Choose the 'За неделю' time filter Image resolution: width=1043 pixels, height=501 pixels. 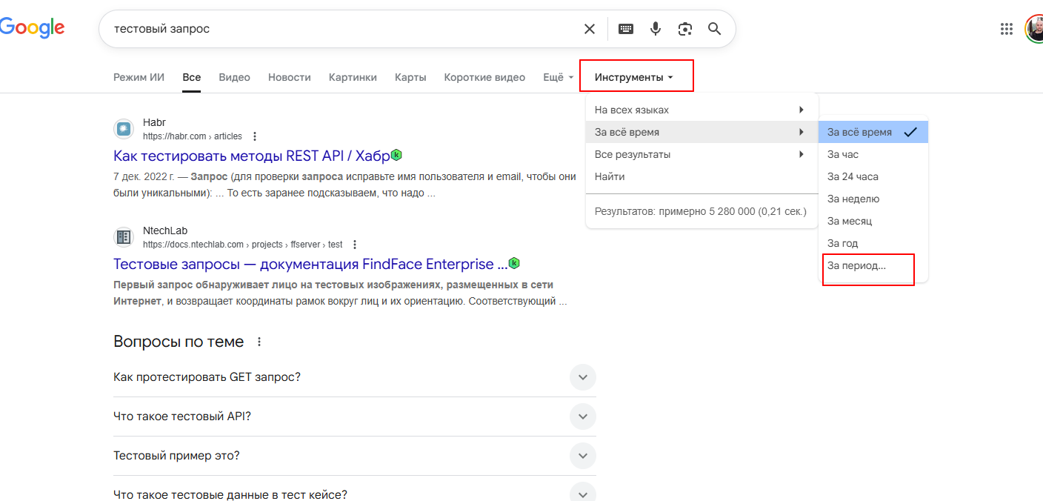click(x=853, y=199)
